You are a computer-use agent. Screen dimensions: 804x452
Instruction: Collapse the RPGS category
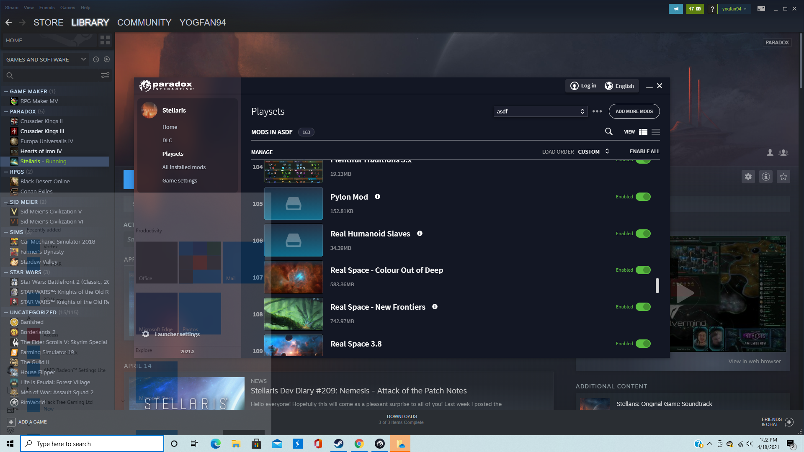coord(6,172)
